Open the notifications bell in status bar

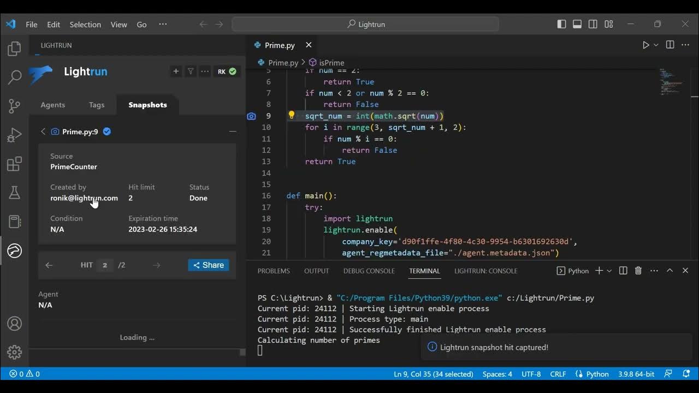(x=686, y=374)
